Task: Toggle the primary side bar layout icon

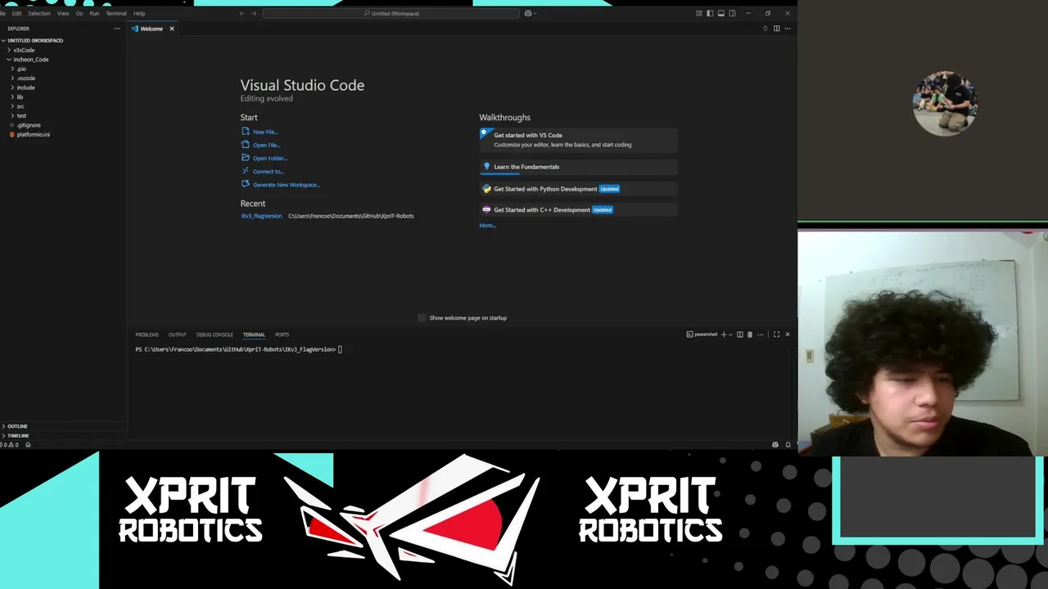Action: coord(710,13)
